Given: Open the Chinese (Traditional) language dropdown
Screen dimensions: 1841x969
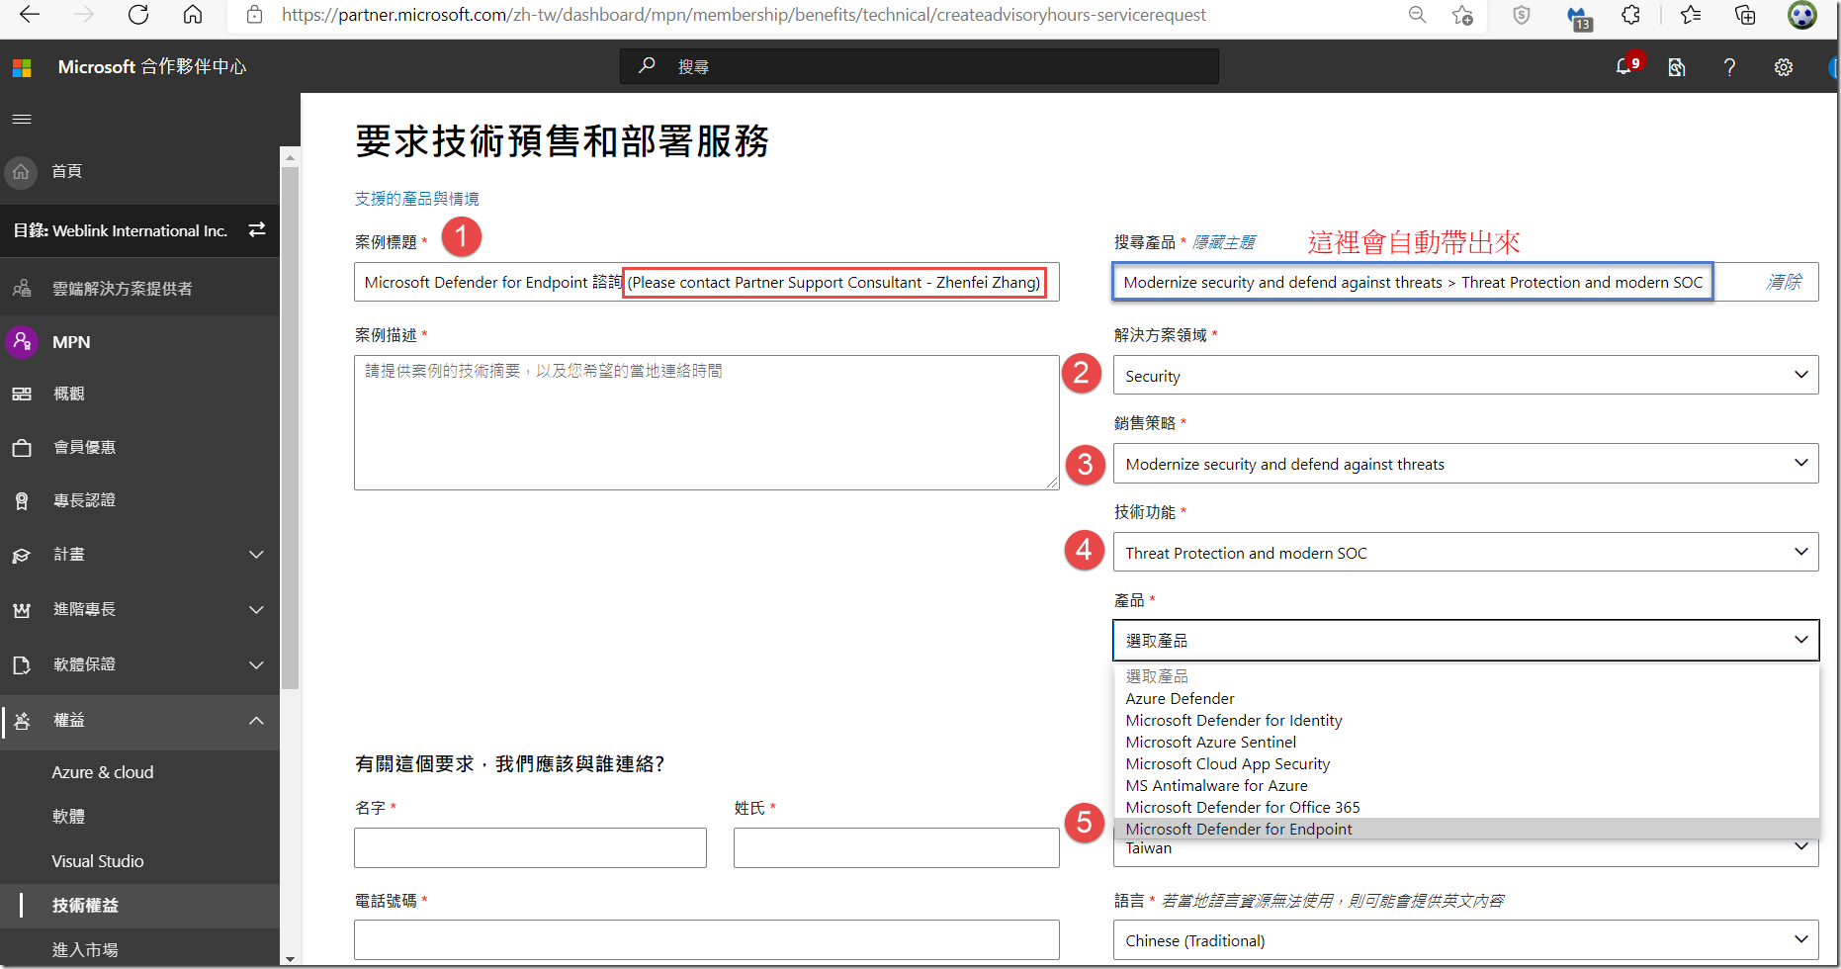Looking at the screenshot, I should point(1465,939).
